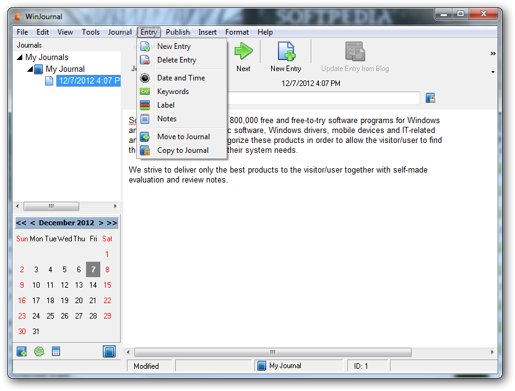Click the calendar grid icon below calendar
The image size is (515, 391).
pyautogui.click(x=56, y=351)
